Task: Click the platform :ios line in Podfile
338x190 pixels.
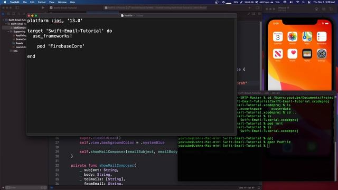Action: point(55,21)
